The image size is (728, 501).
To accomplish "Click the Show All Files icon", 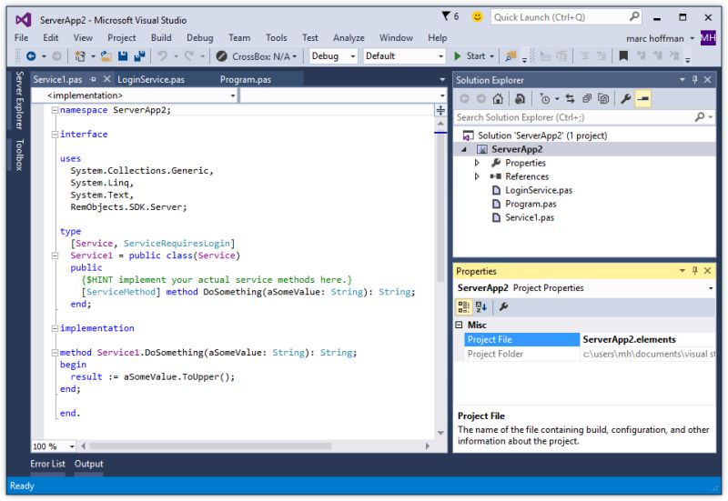I will (x=603, y=98).
